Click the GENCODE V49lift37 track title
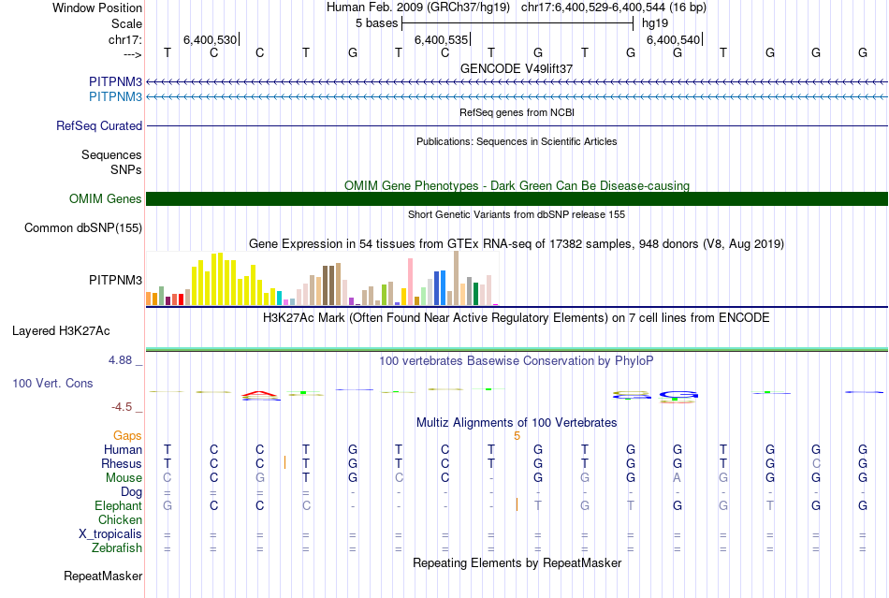 click(517, 68)
